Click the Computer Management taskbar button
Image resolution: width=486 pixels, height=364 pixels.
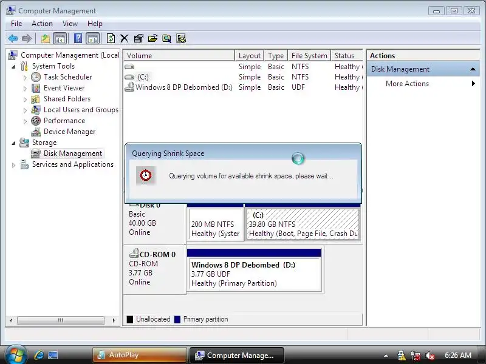(236, 355)
